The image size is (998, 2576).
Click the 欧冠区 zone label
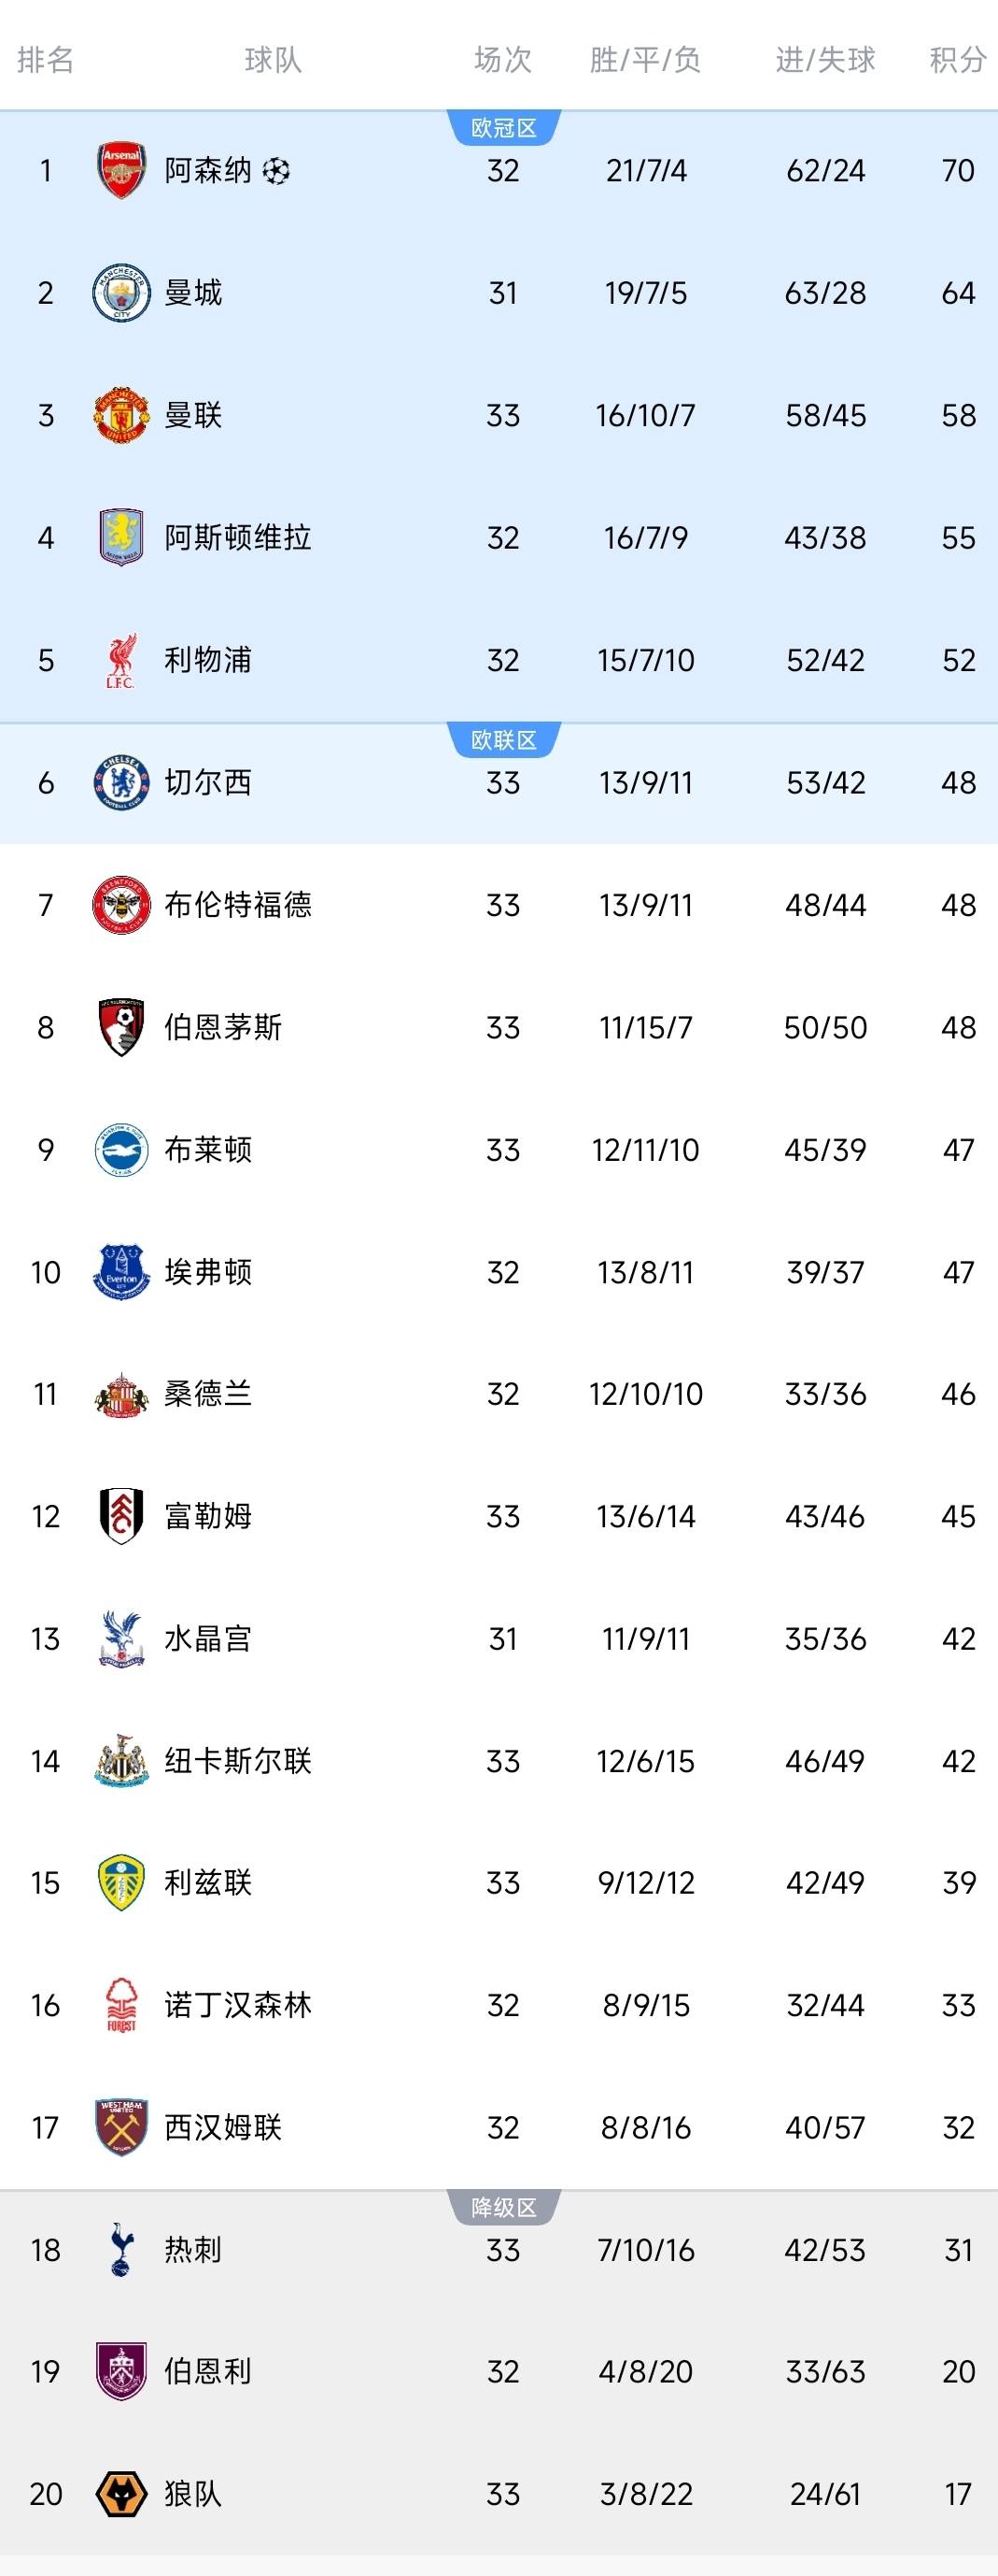[x=504, y=128]
